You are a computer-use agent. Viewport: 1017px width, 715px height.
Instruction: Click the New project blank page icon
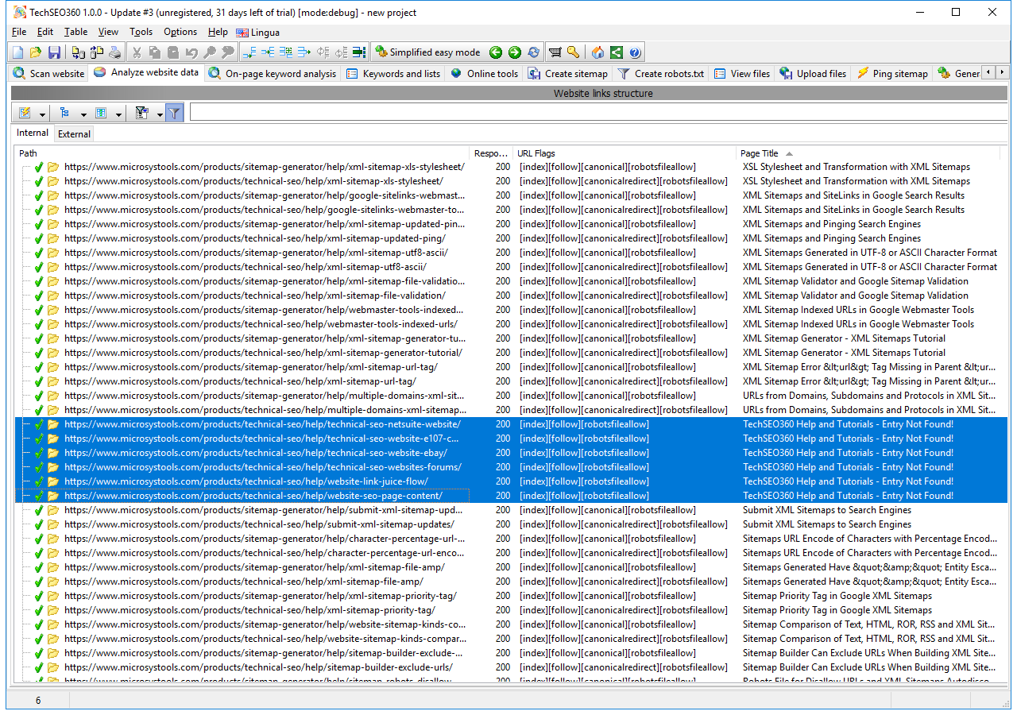point(17,52)
